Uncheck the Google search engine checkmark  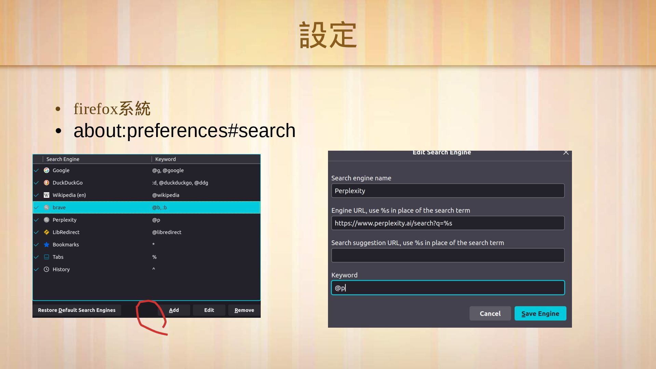click(x=36, y=170)
